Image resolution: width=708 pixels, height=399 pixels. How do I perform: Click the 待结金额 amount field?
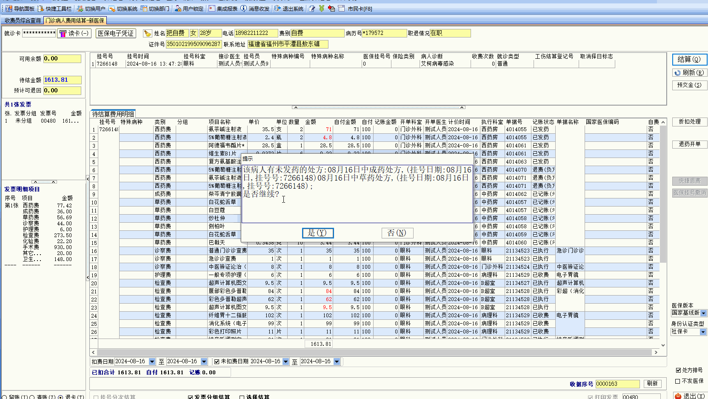62,80
